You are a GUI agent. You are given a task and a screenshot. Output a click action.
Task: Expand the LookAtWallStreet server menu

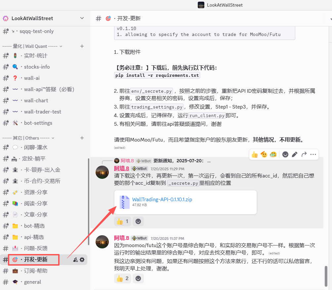click(x=82, y=18)
